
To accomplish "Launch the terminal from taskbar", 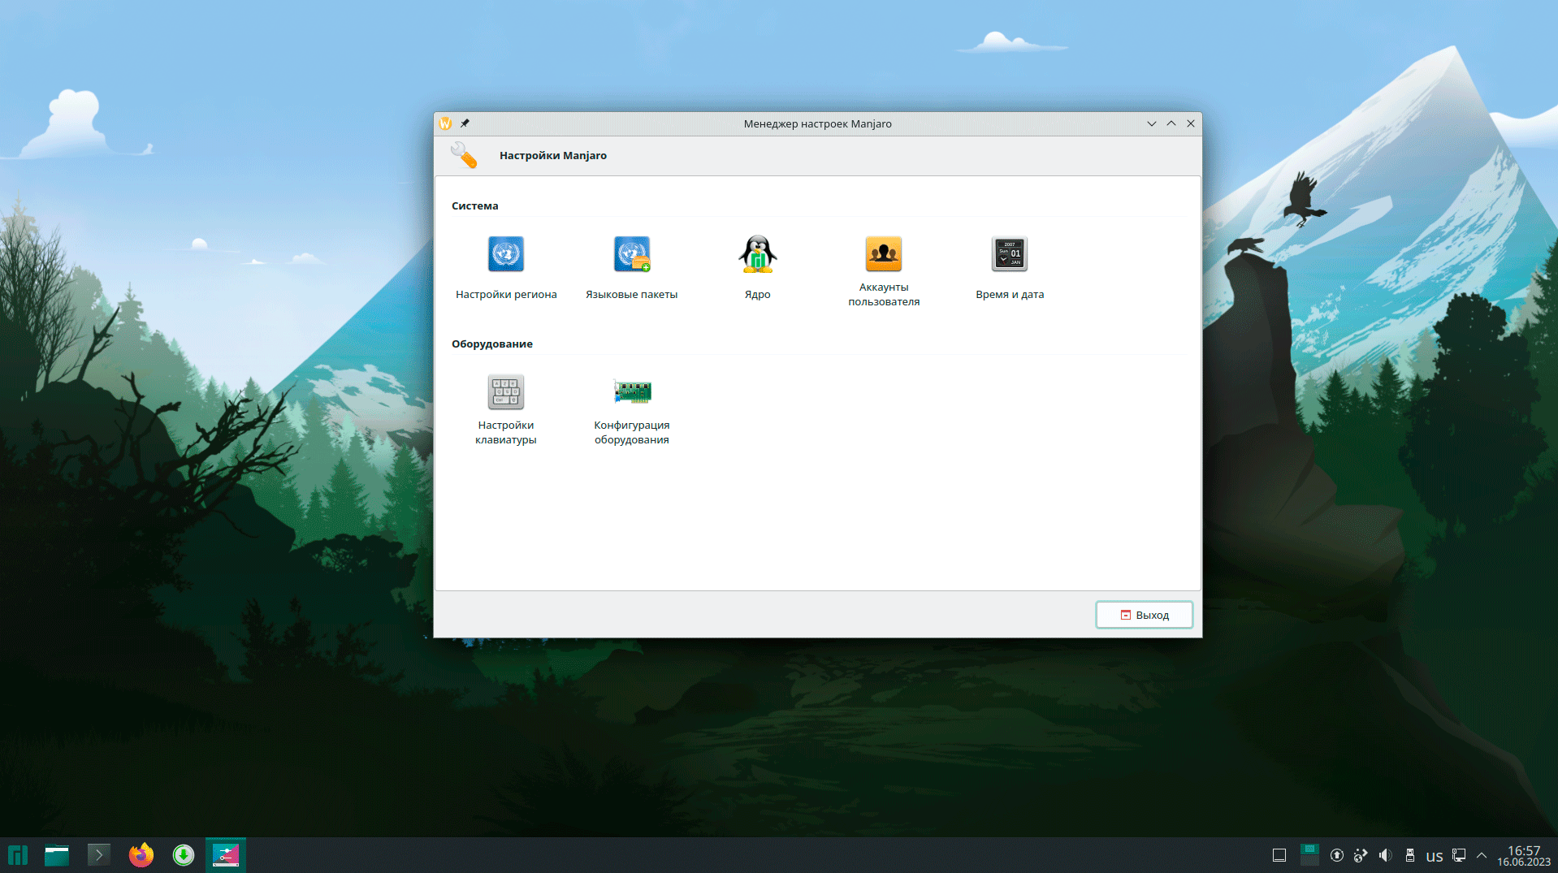I will (99, 855).
